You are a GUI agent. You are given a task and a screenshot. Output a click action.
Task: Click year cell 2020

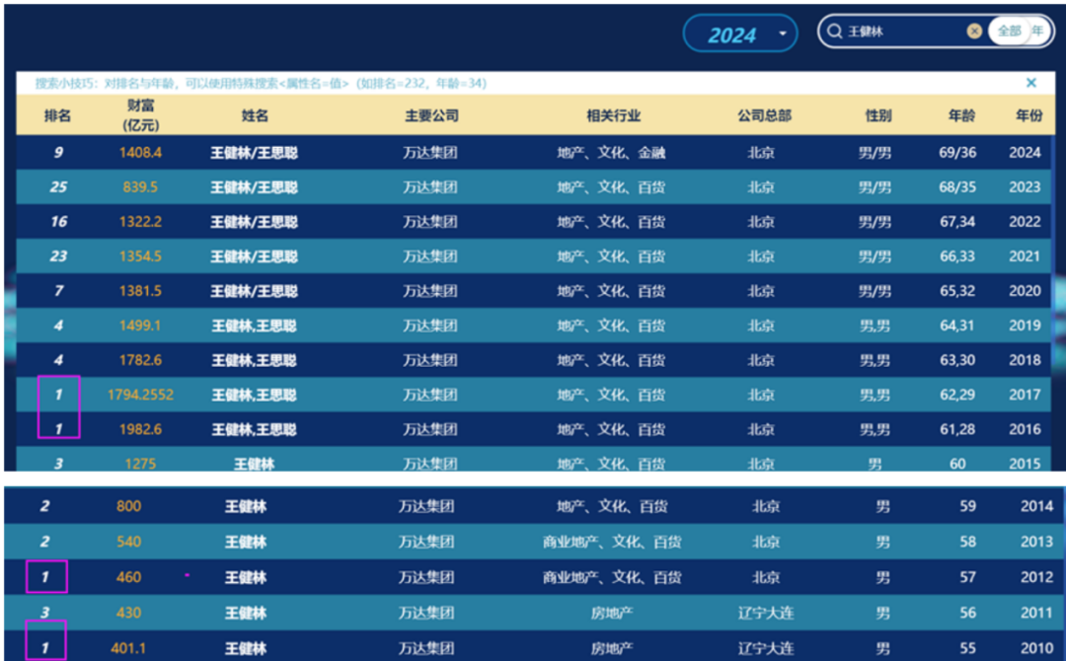click(x=1025, y=291)
